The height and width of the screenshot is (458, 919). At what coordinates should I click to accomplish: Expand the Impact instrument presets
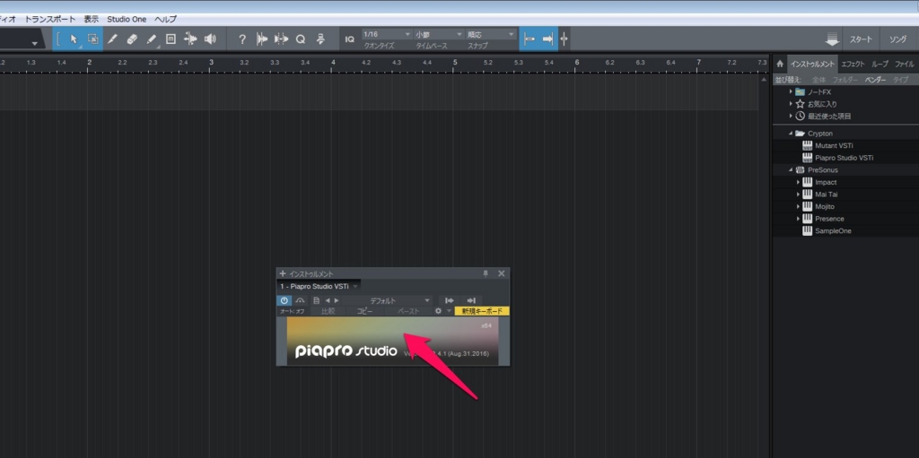pos(798,182)
